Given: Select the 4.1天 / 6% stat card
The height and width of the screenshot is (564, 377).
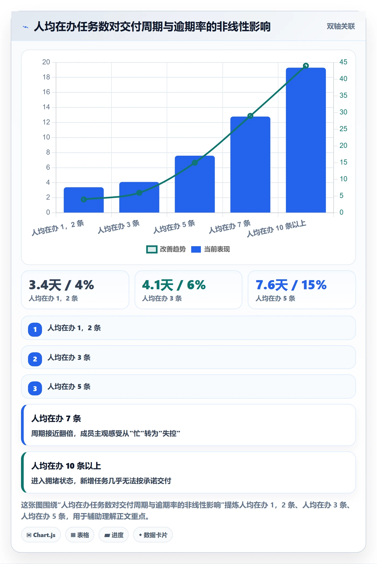Looking at the screenshot, I should pos(188,290).
